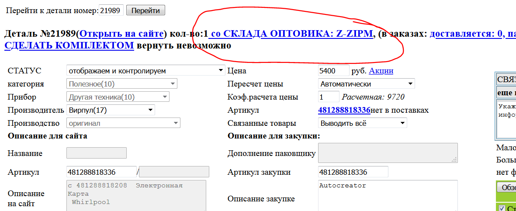Click the Описание для закупки heading
The height and width of the screenshot is (211, 516).
click(274, 136)
